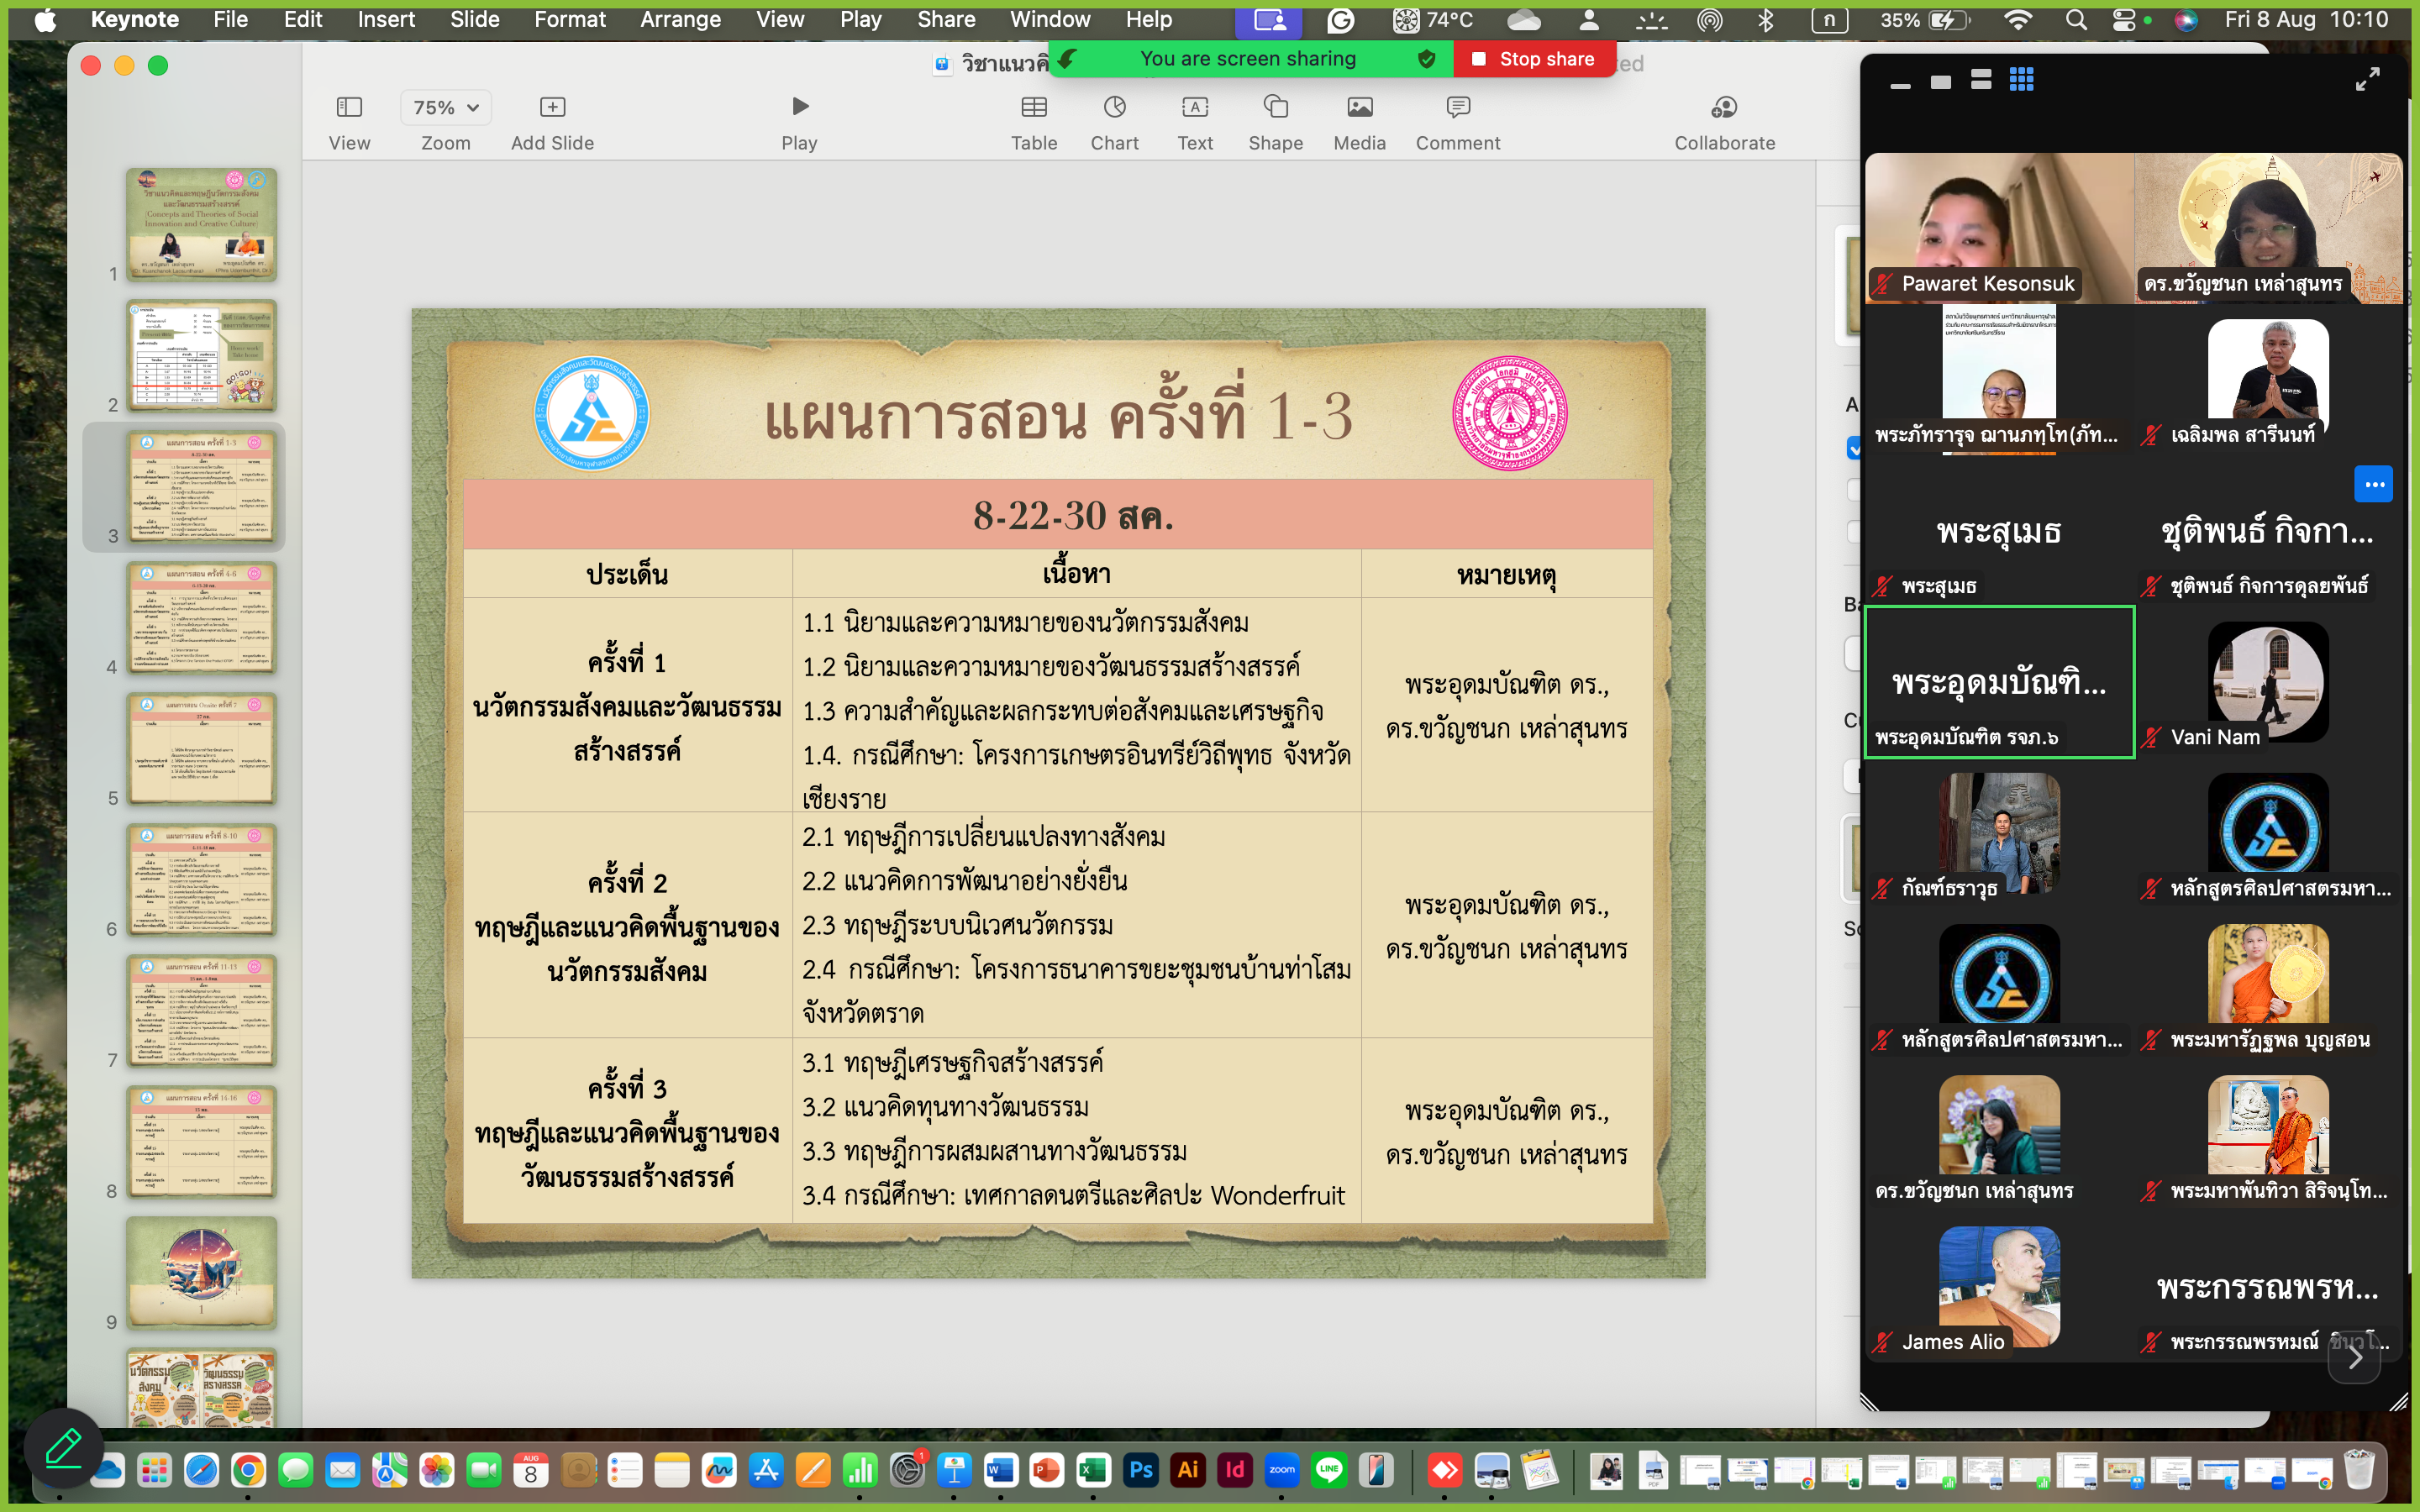Add a Text box from toolbar
Screen dimensions: 2420x1512
[1195, 107]
